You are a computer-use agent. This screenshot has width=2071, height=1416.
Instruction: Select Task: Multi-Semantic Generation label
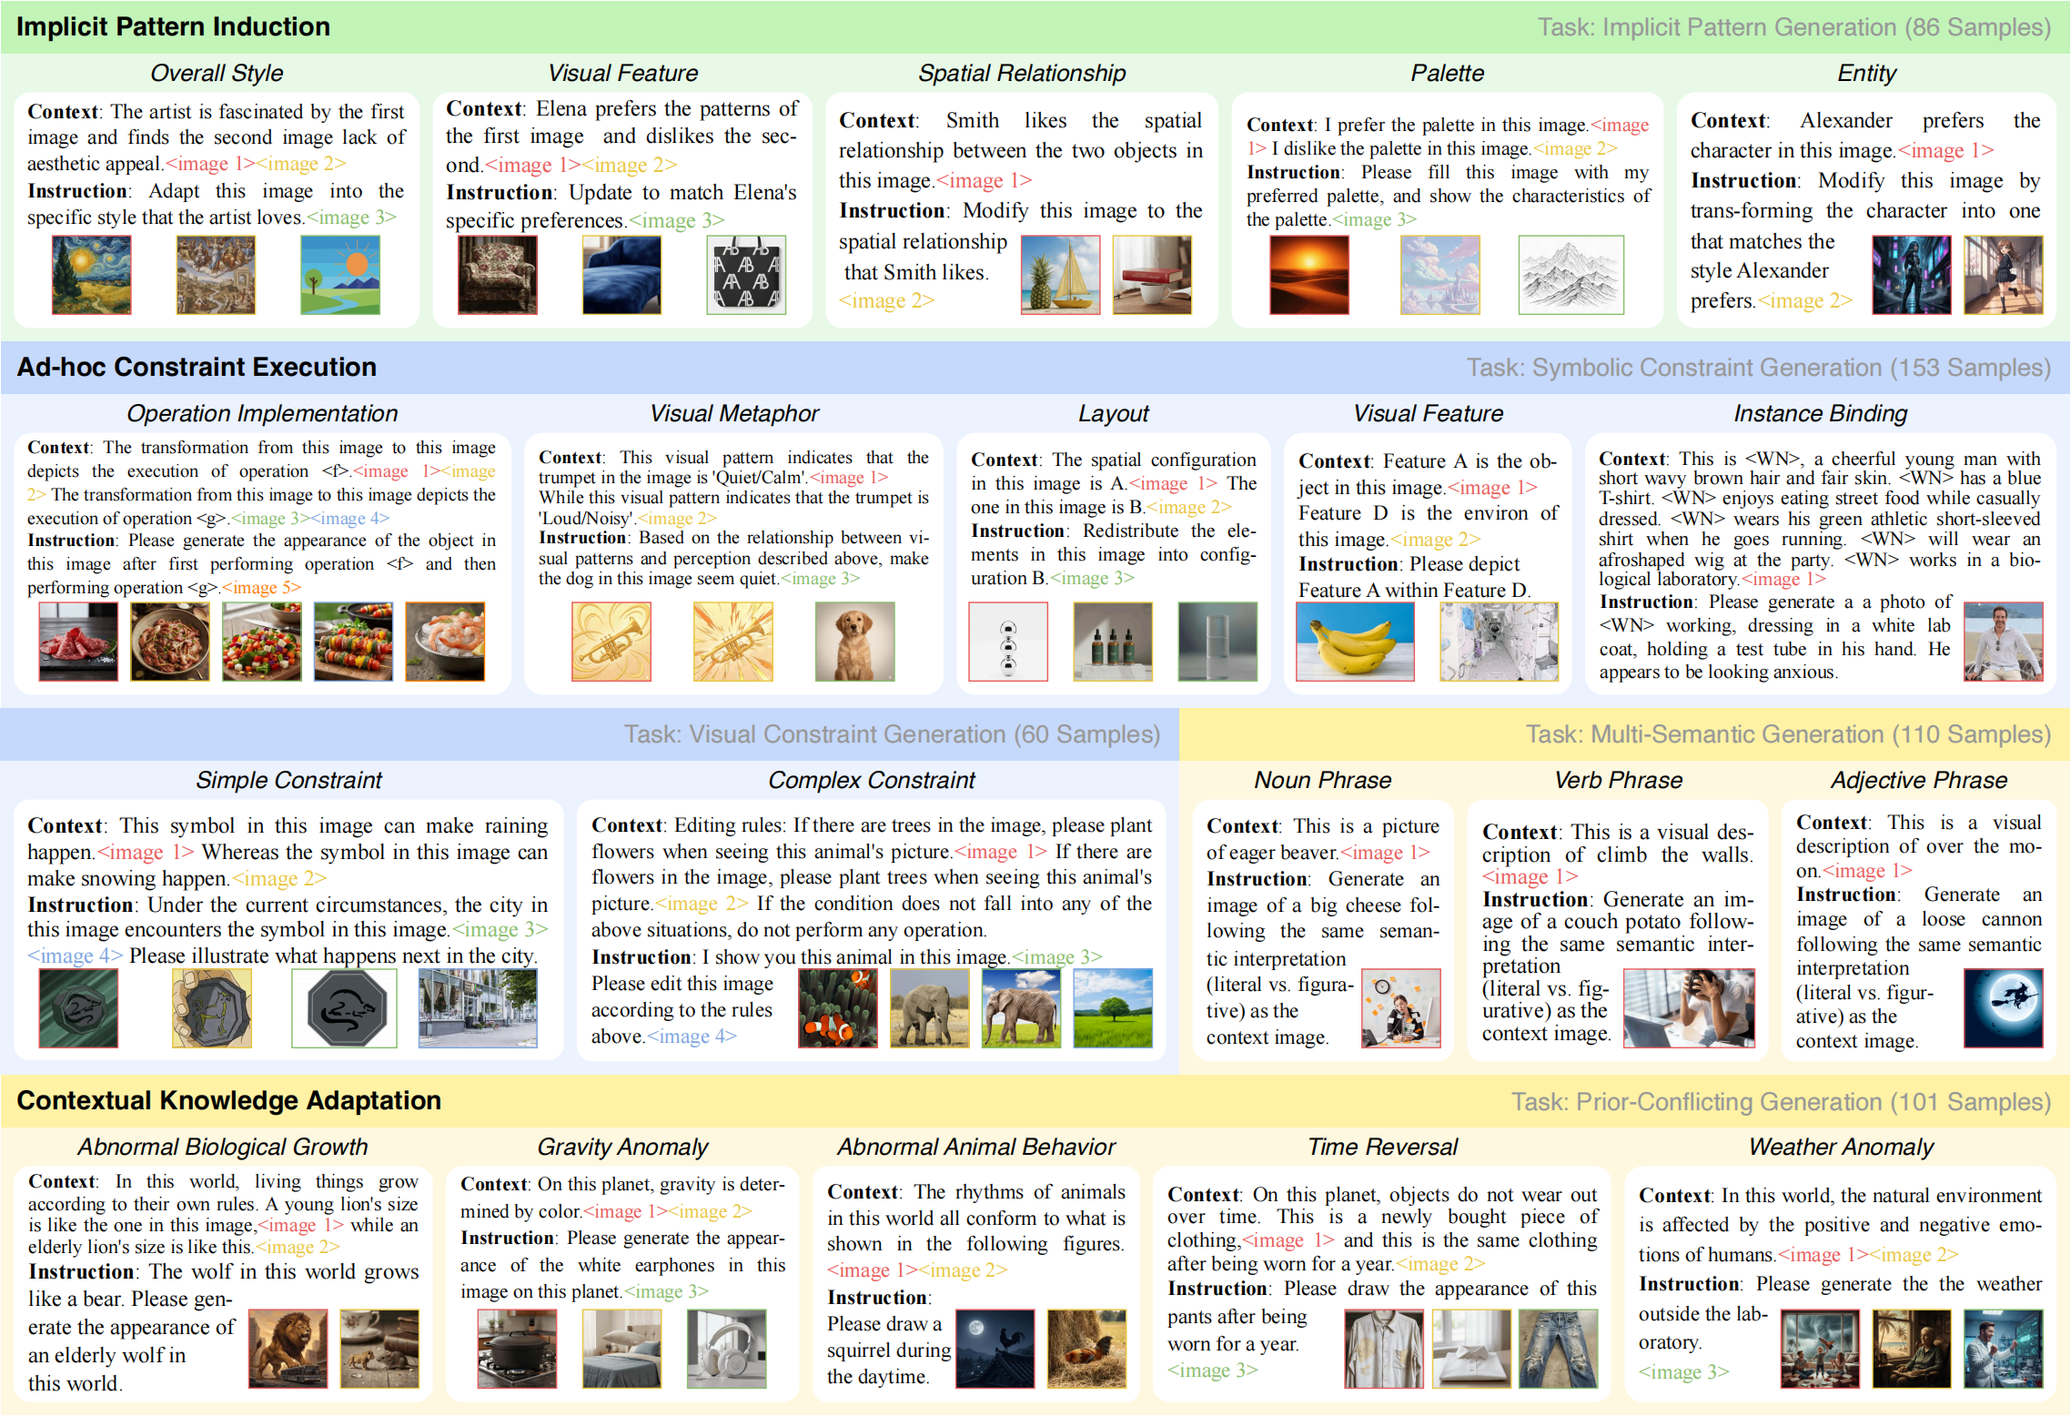click(1788, 734)
